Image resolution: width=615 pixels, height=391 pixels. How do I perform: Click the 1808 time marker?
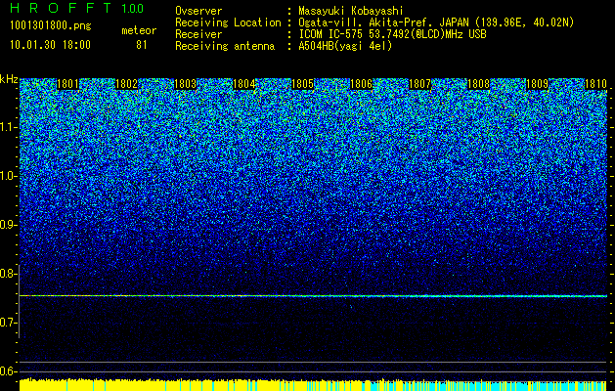click(479, 84)
